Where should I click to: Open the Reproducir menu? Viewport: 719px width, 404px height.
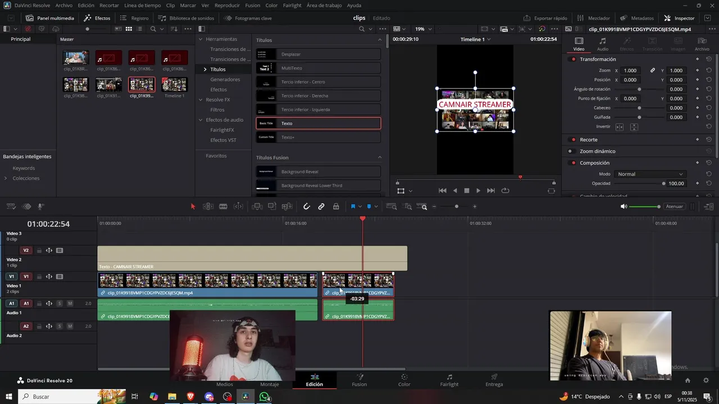click(227, 5)
